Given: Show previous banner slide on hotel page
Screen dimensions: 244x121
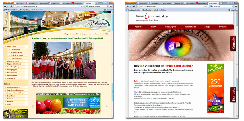Looking at the screenshot, I should (x=33, y=107).
